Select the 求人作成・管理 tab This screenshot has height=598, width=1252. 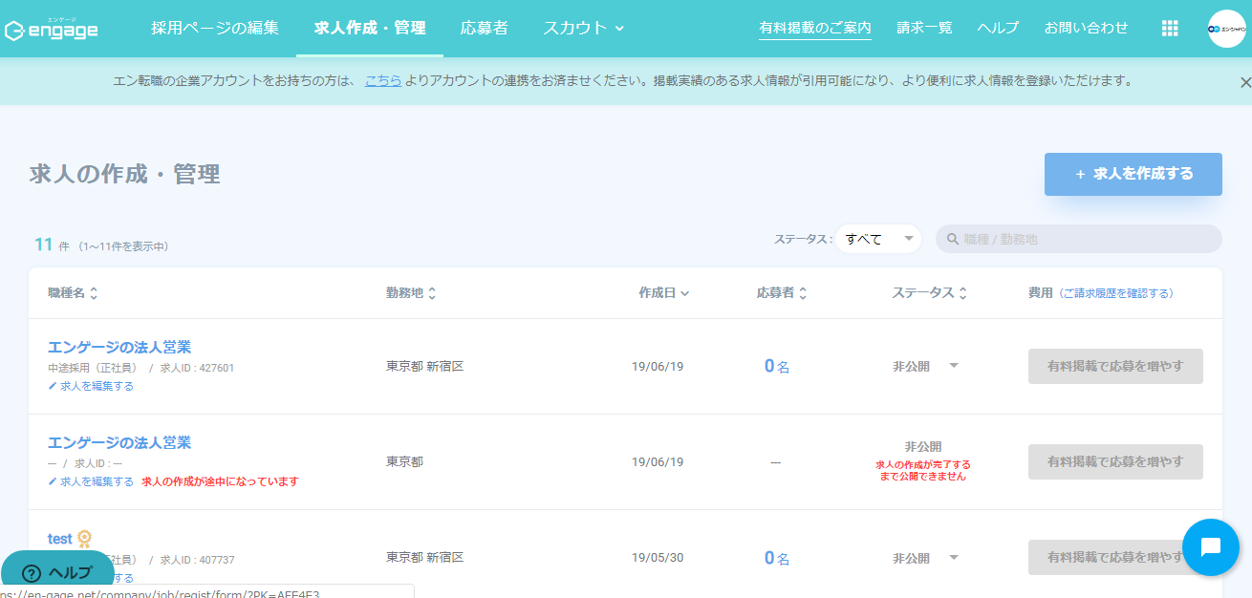coord(370,29)
